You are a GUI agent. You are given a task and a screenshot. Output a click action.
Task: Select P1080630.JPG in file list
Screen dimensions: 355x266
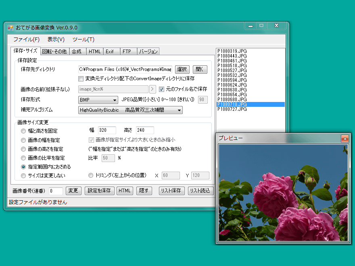point(251,90)
